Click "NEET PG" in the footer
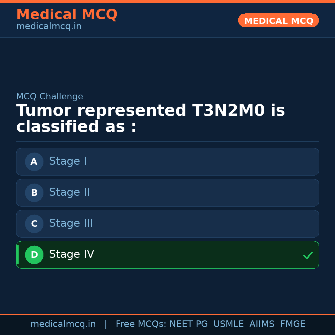Viewport: 335px width, 335px height. pyautogui.click(x=189, y=324)
